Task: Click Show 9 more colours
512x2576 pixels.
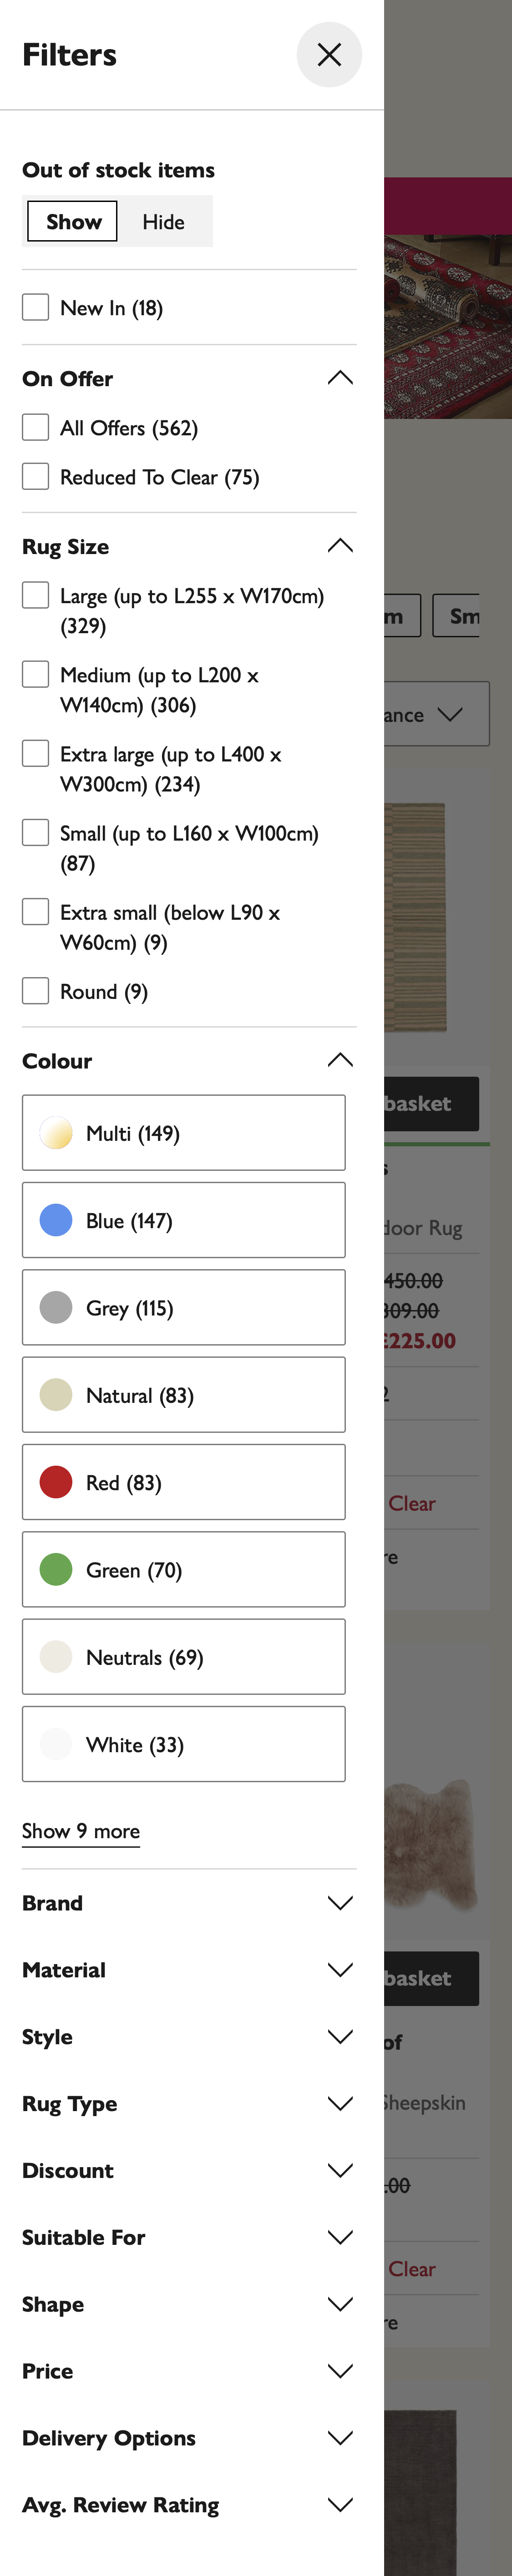Action: point(80,1831)
